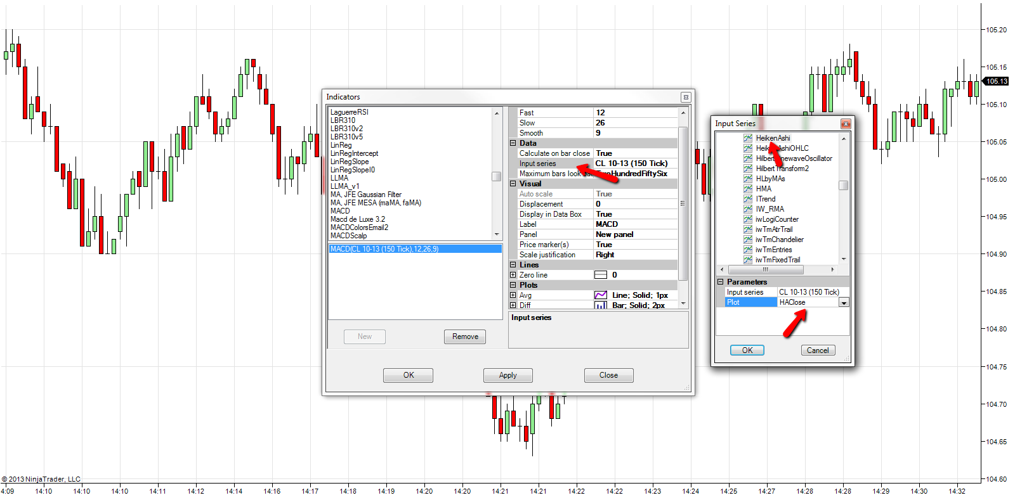1015x500 pixels.
Task: Click the Fast value 12 field
Action: (x=636, y=113)
